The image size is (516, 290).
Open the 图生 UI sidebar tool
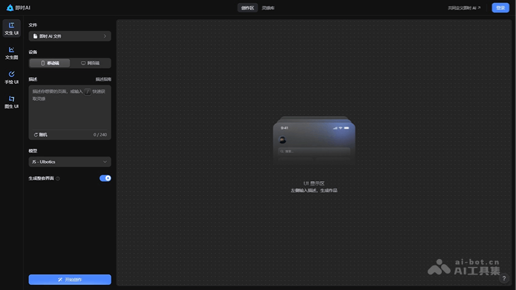point(12,99)
